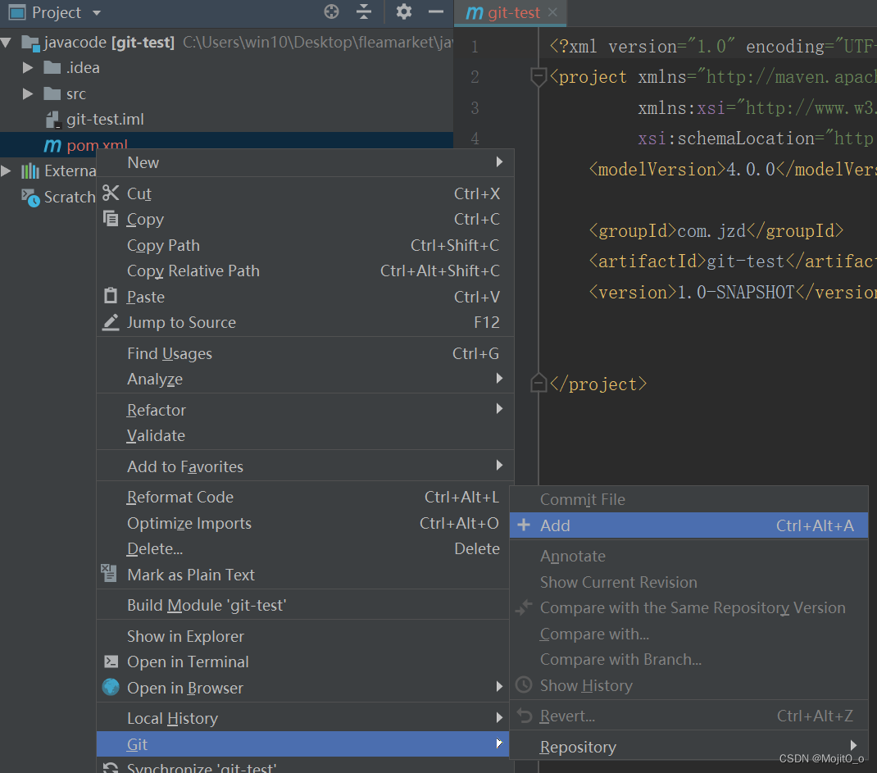Open Project panel settings gear
The image size is (877, 773).
[404, 11]
